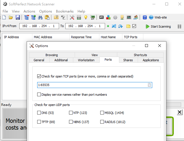Open the Web-site globe link
184x141 pixels.
pos(158,17)
